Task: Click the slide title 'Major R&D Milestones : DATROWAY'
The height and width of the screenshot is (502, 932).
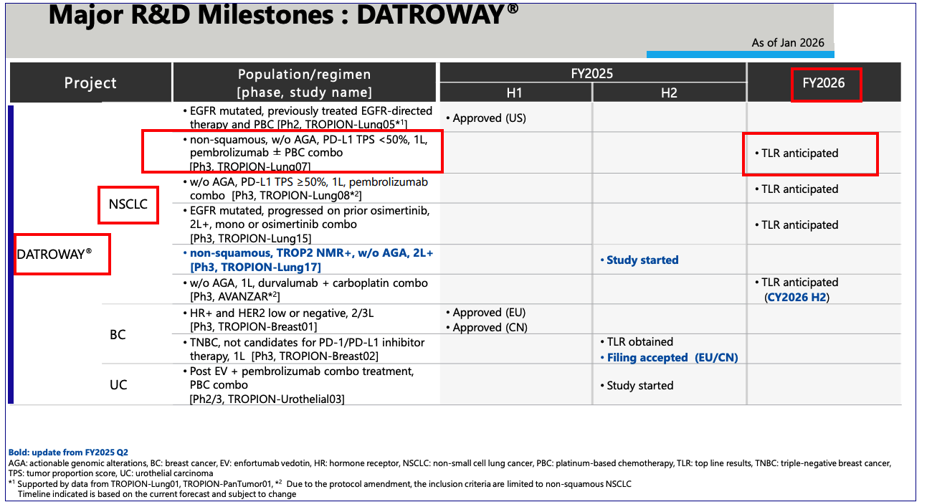Action: [x=283, y=16]
